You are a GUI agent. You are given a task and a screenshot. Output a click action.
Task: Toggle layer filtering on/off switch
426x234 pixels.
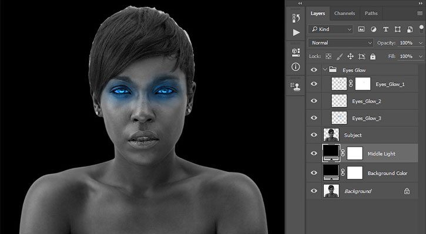[421, 29]
